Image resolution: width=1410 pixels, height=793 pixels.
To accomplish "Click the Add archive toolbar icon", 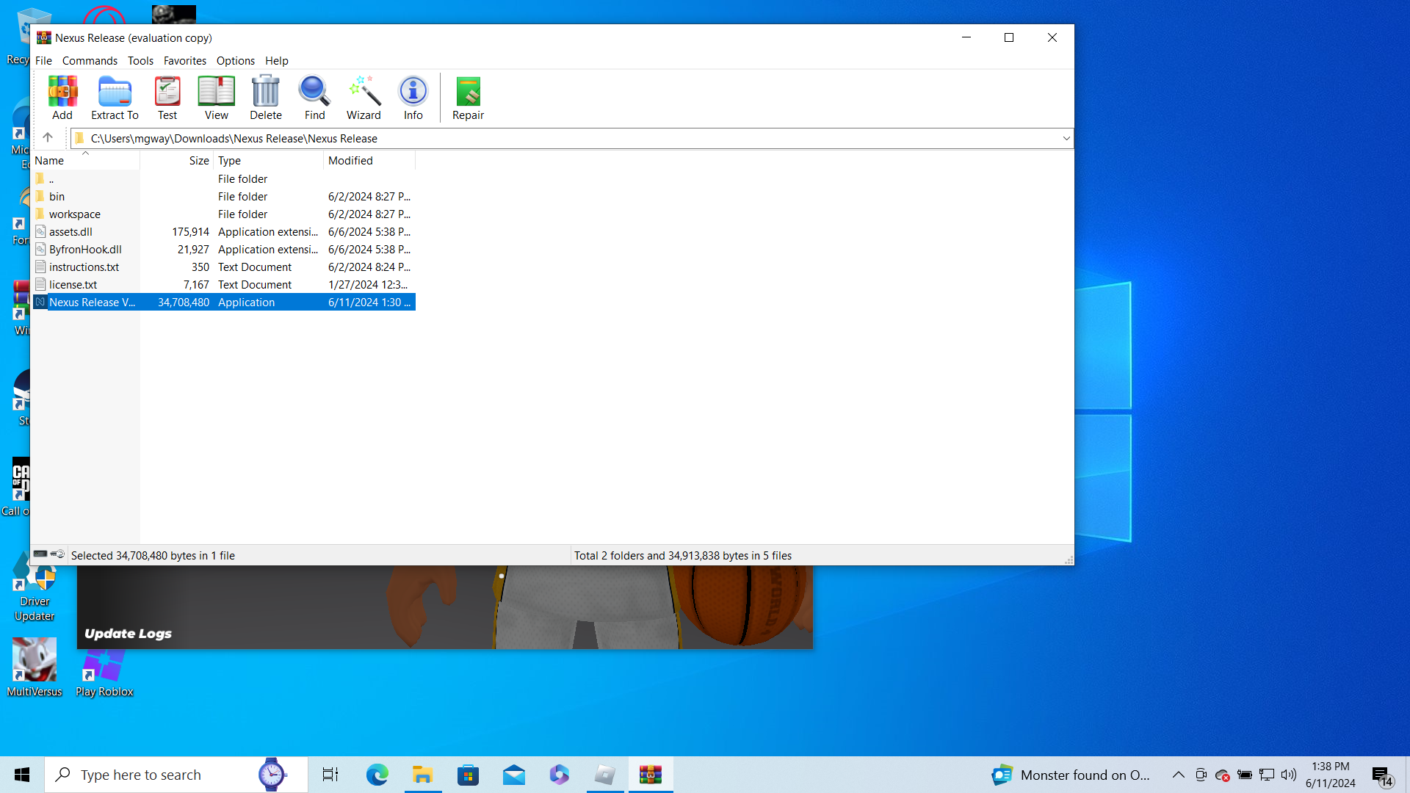I will click(62, 97).
